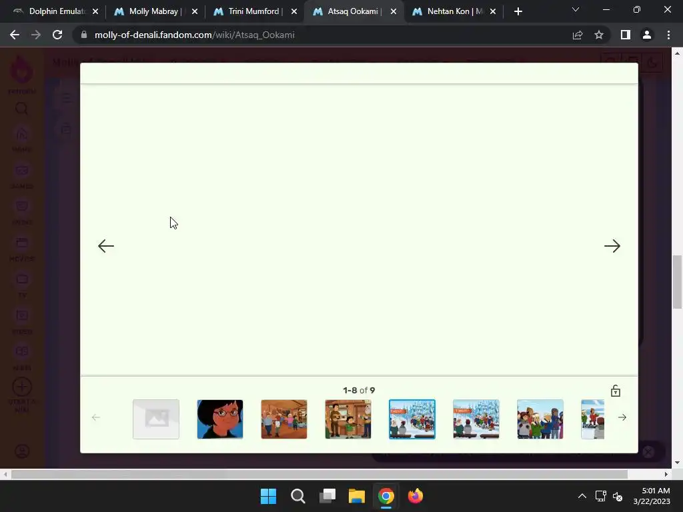Open Task View from the taskbar
This screenshot has height=512, width=683.
[x=327, y=496]
